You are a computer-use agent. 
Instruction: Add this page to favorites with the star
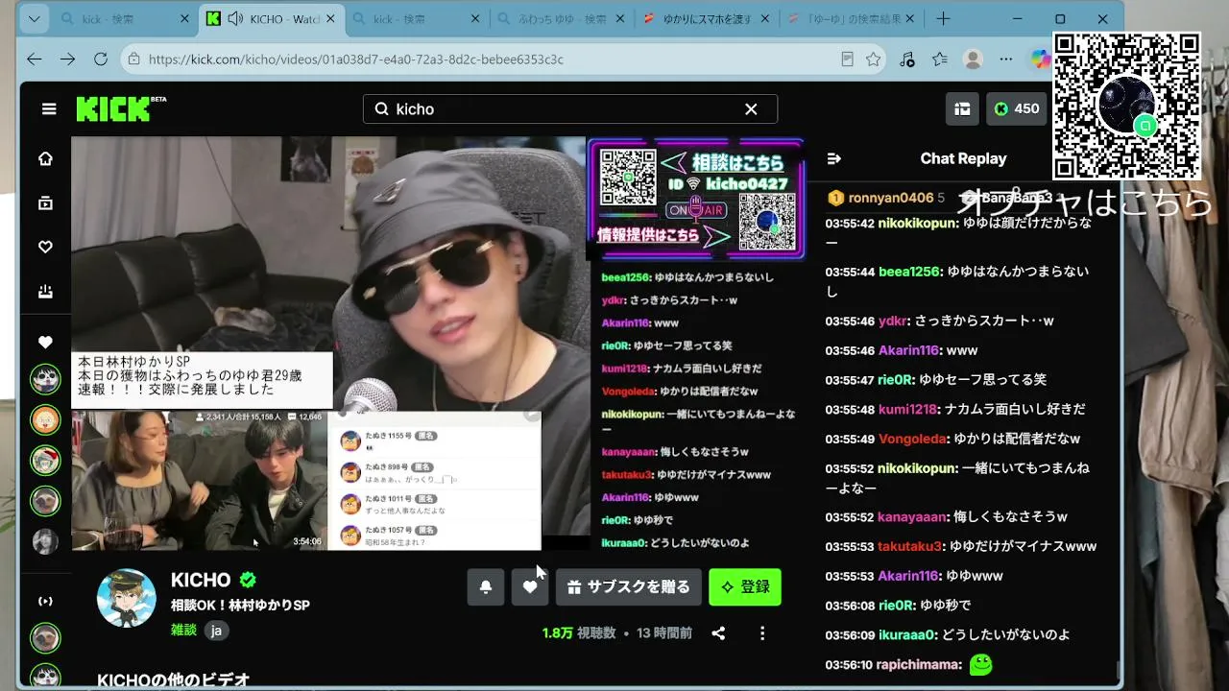click(873, 60)
